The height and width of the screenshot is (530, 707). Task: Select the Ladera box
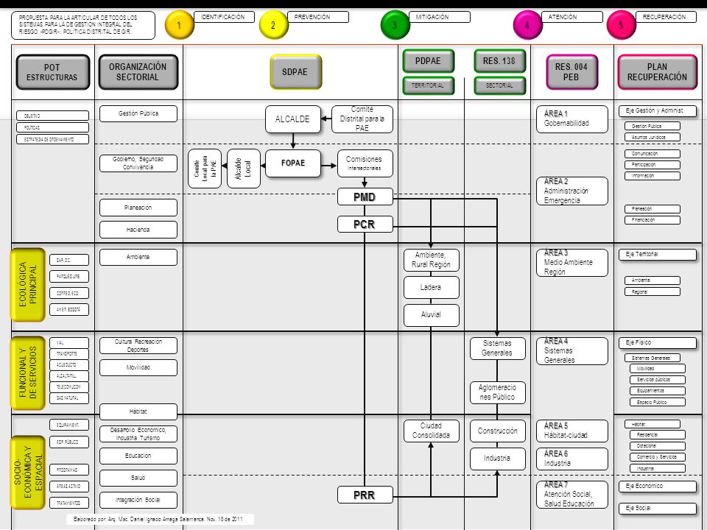coord(431,288)
